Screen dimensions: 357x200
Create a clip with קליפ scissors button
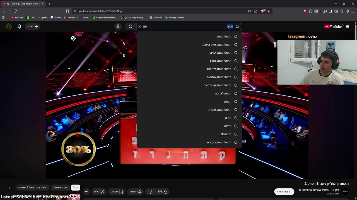pos(99,192)
